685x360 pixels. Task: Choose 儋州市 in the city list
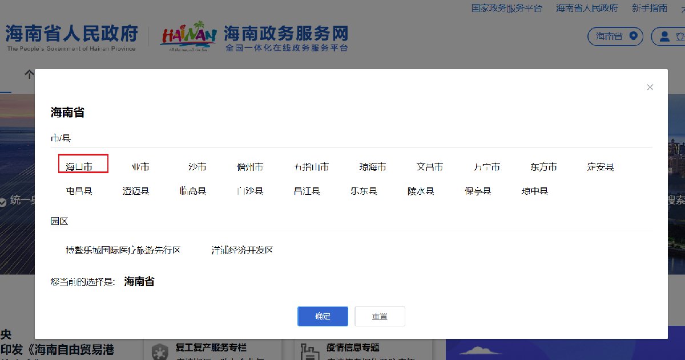(x=250, y=167)
